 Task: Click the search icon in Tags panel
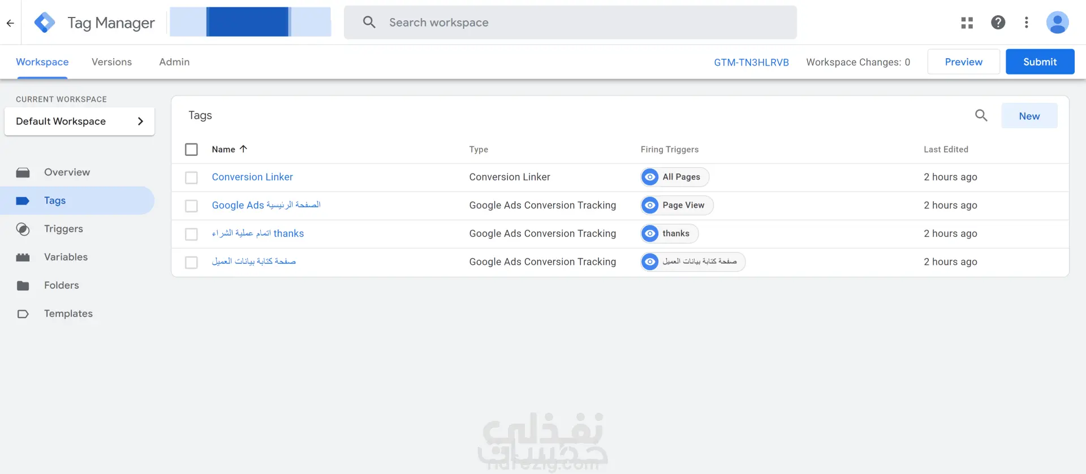click(x=981, y=116)
